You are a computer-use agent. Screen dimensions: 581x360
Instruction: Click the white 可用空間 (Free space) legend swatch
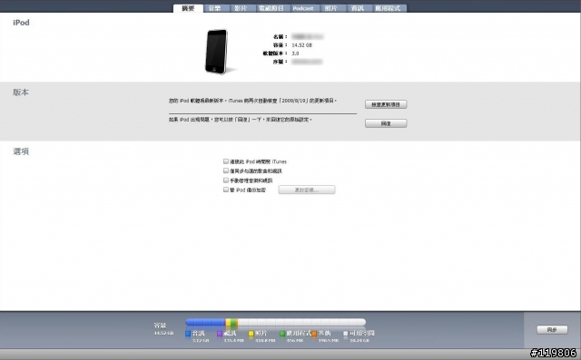(x=345, y=334)
